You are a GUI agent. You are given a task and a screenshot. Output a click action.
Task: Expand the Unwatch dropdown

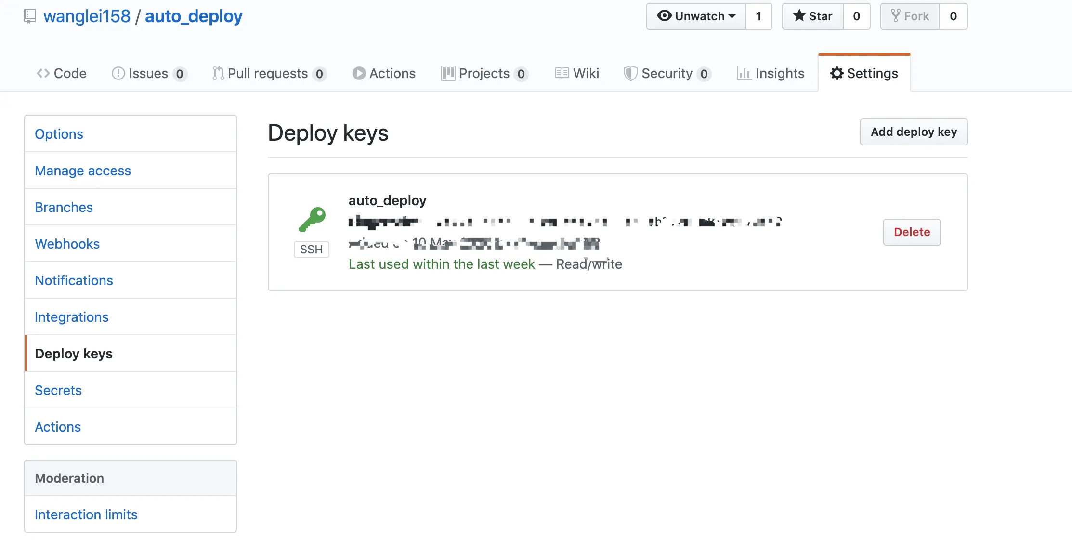pyautogui.click(x=696, y=16)
